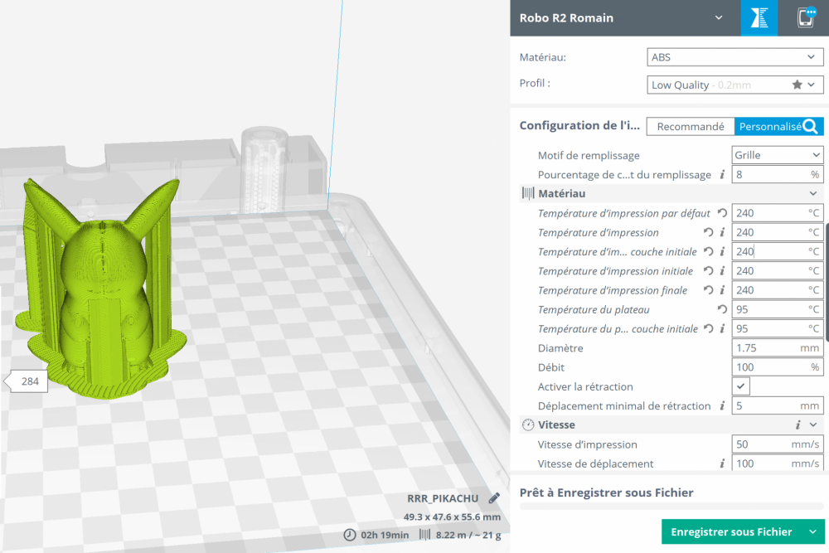The width and height of the screenshot is (829, 553).
Task: Show info for Température d'impression finale
Action: (x=722, y=290)
